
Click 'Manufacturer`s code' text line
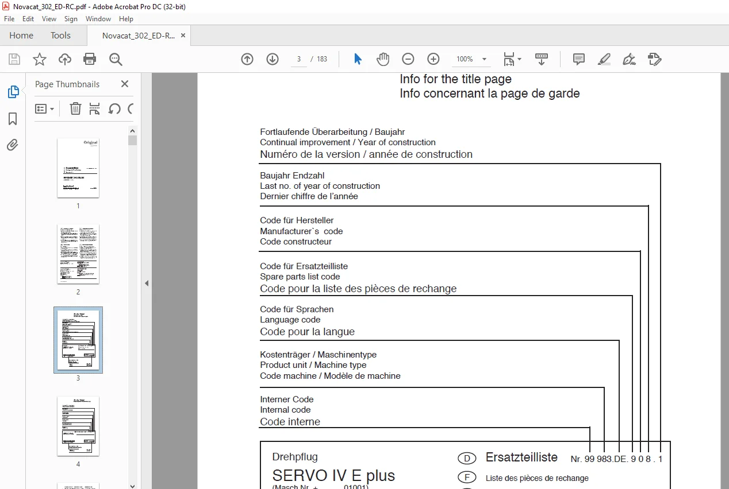[x=301, y=231]
